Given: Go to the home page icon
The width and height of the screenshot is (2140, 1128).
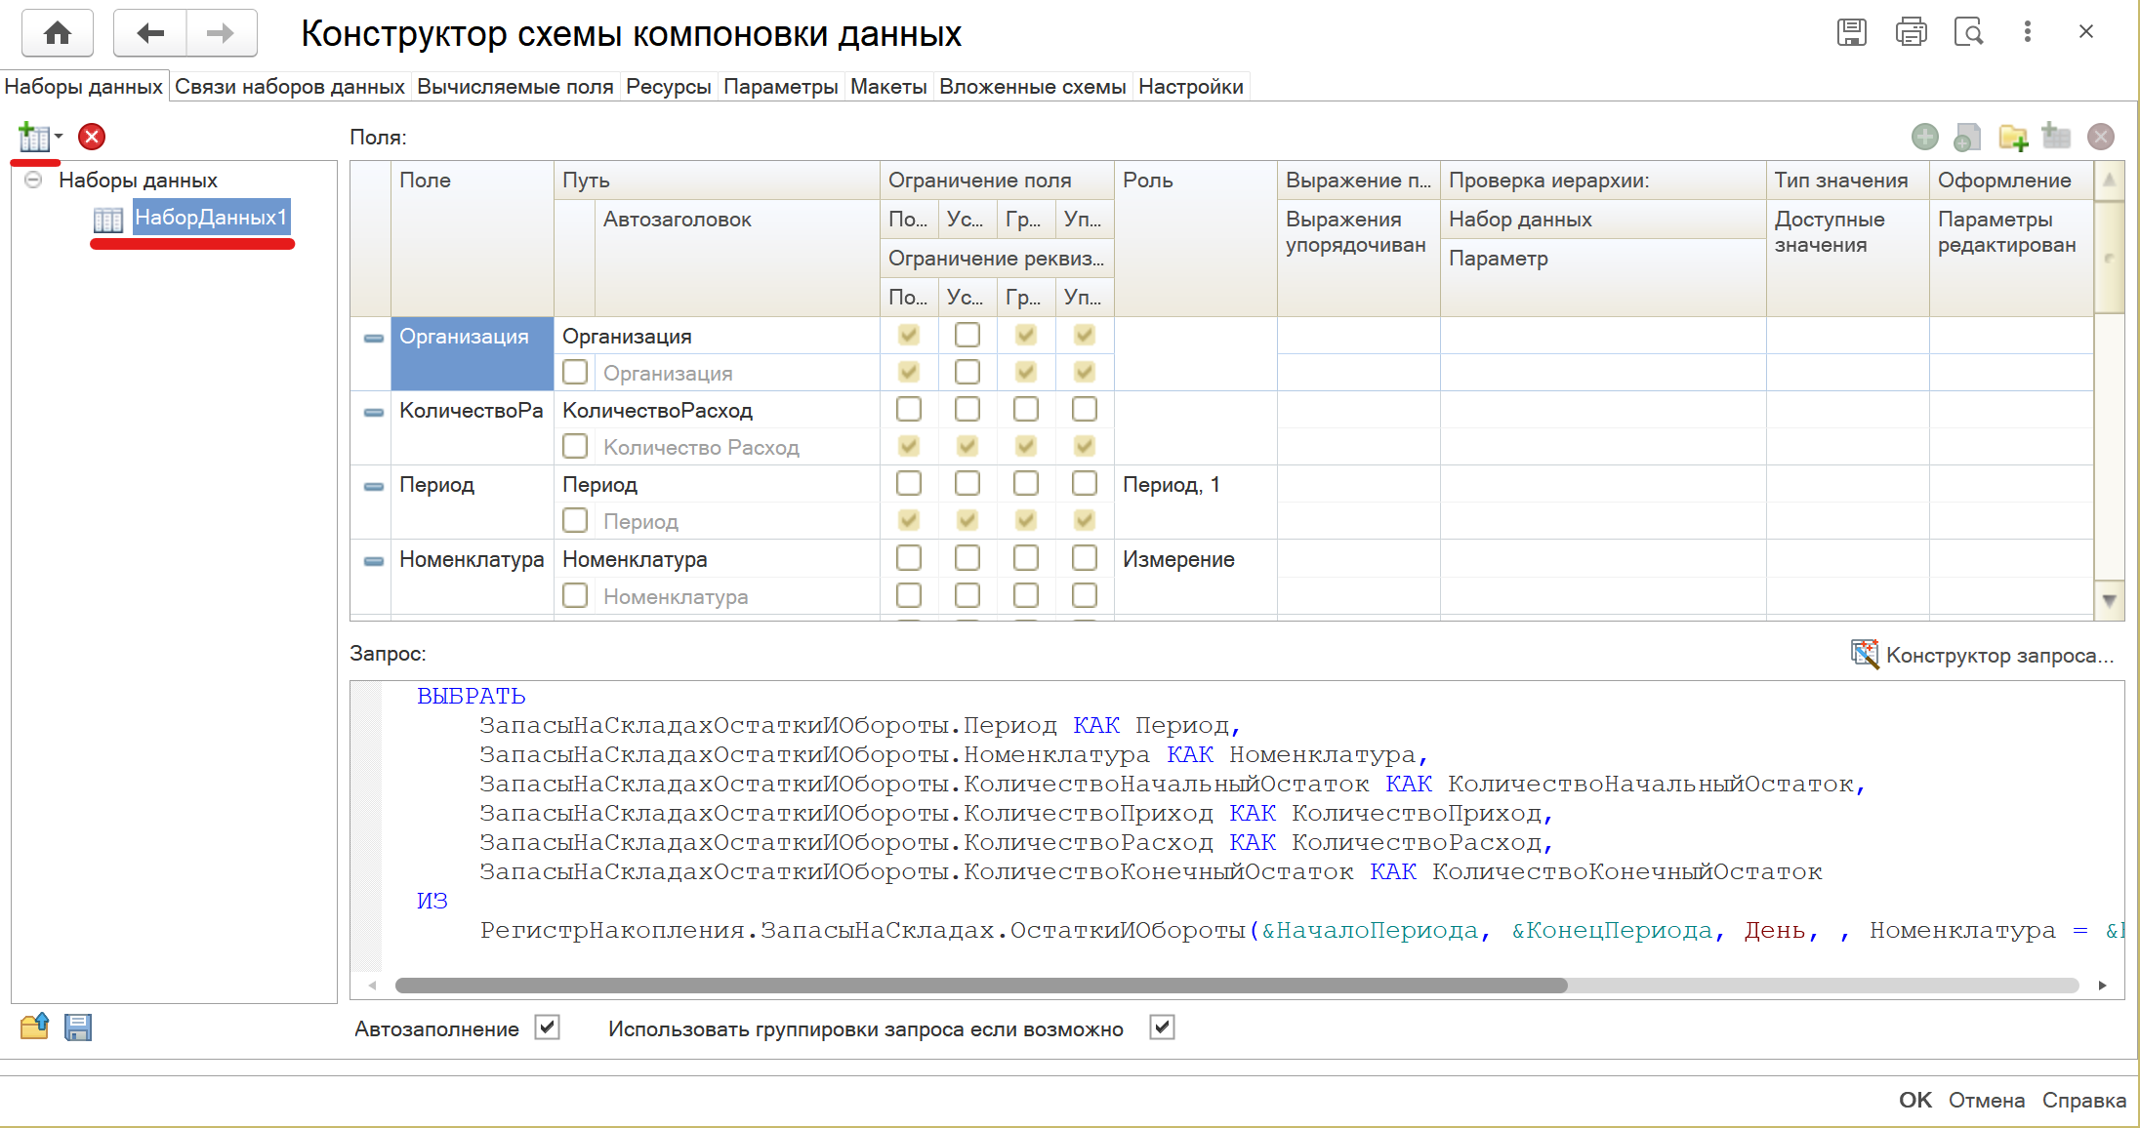Looking at the screenshot, I should click(58, 34).
